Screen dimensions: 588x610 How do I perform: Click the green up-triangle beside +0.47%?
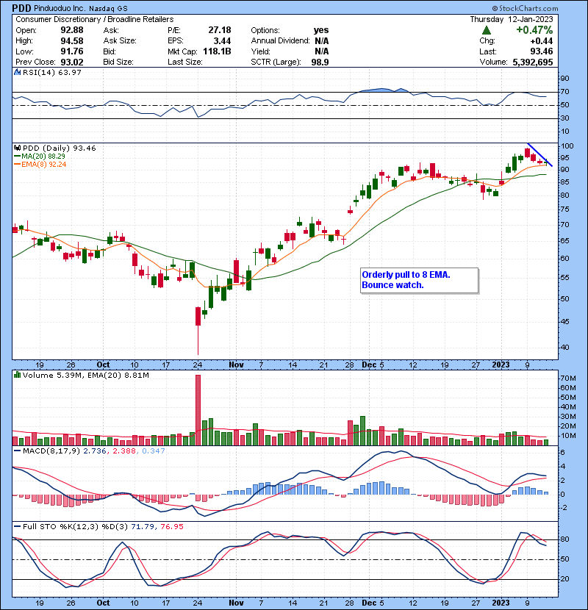pos(486,30)
